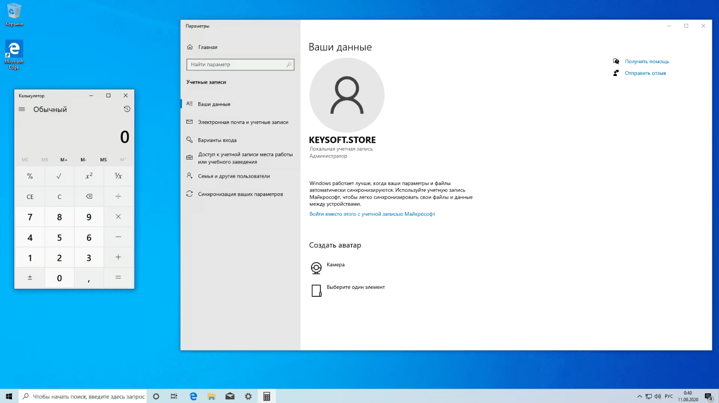719x403 pixels.
Task: Open File Explorer from the taskbar
Action: [211, 396]
